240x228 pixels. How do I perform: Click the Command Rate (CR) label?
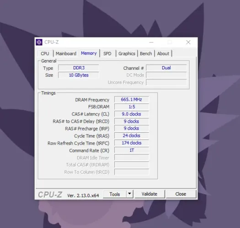coord(89,150)
